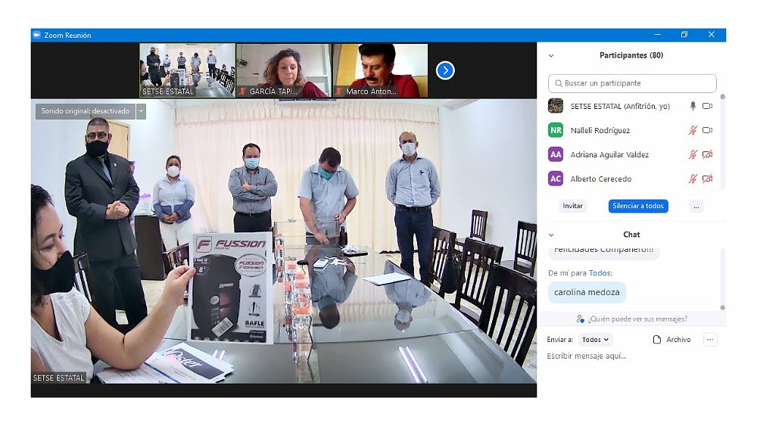Image resolution: width=757 pixels, height=426 pixels.
Task: Open the Enviar a Todos dropdown
Action: coord(596,340)
